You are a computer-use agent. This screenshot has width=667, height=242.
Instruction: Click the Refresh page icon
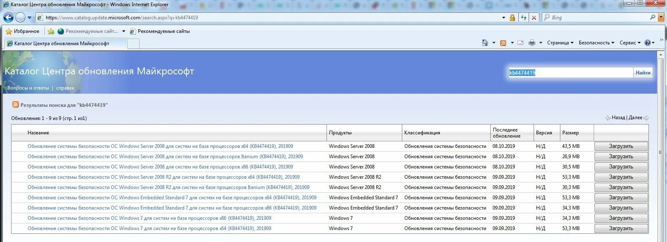523,18
